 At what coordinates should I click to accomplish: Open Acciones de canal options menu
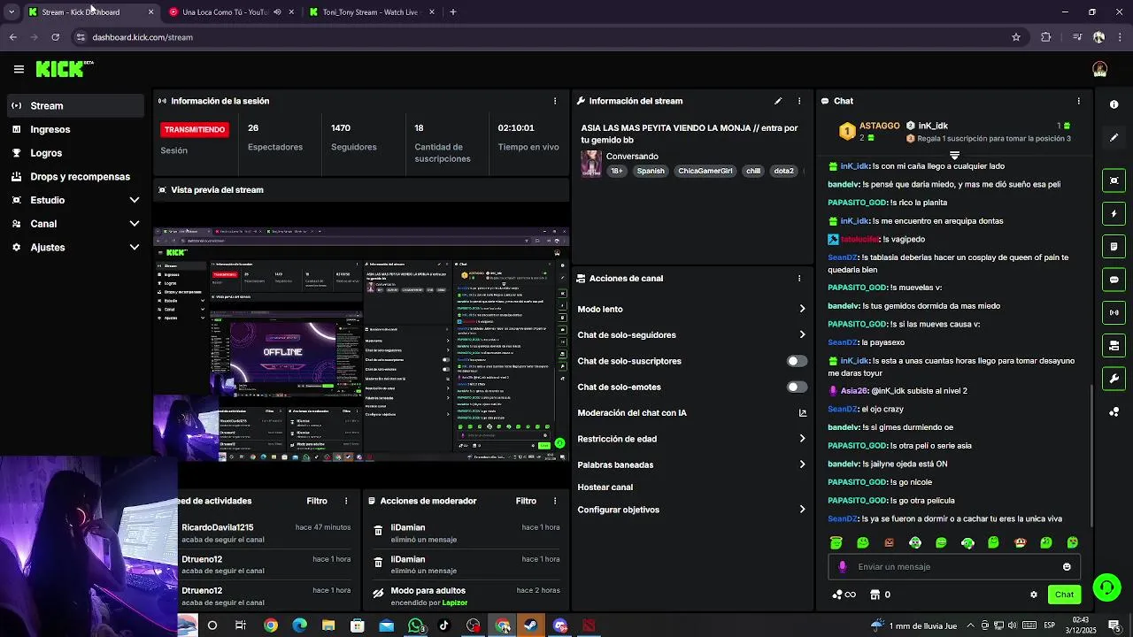799,278
